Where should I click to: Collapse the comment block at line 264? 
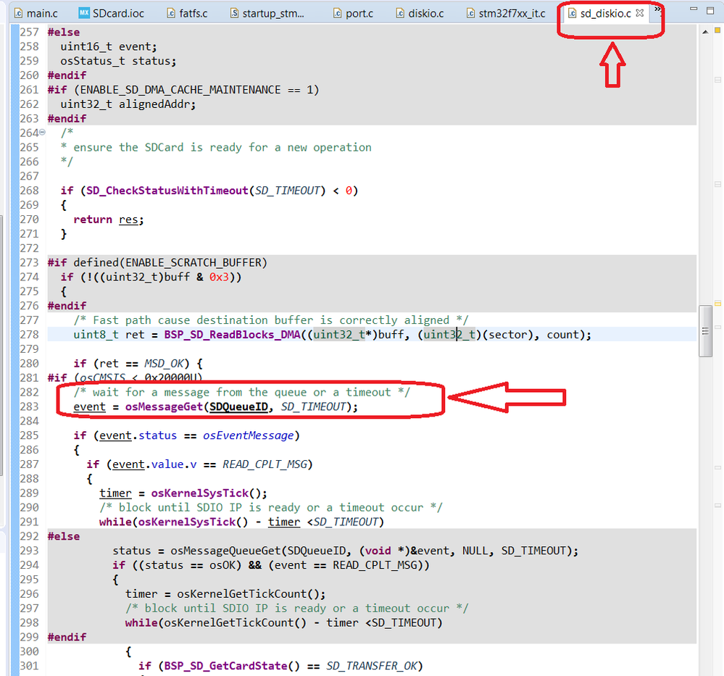pos(42,132)
